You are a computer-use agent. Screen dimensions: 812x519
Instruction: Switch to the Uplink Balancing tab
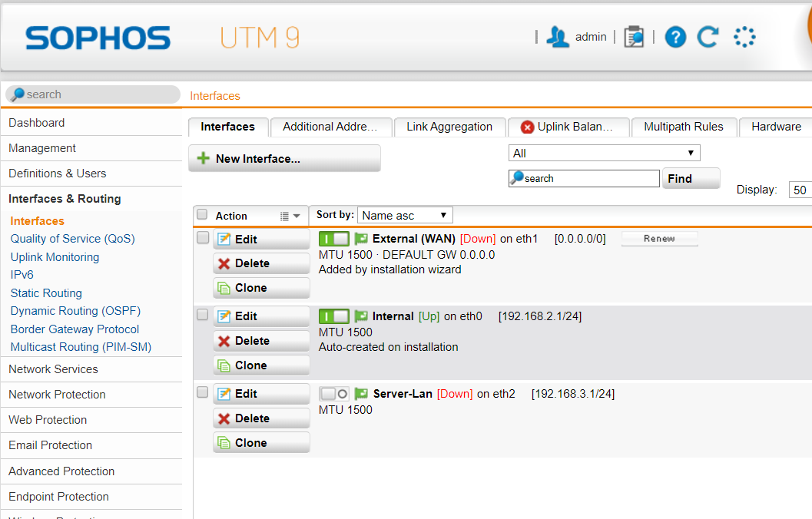(568, 127)
